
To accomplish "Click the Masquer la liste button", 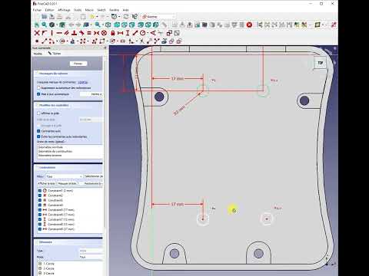I will point(67,183).
